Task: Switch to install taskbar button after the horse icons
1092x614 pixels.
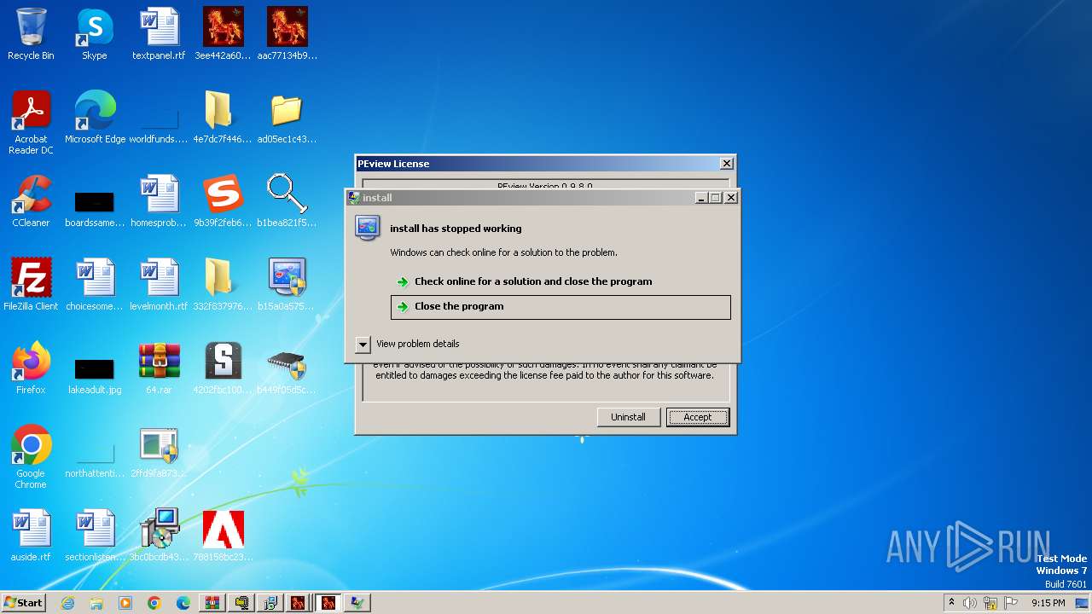Action: click(357, 603)
